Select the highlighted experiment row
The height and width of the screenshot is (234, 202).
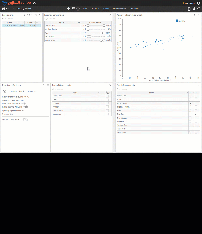(x=22, y=26)
